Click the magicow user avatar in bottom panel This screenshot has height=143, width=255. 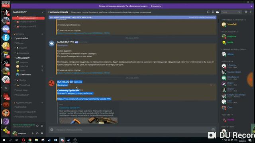pyautogui.click(x=15, y=133)
